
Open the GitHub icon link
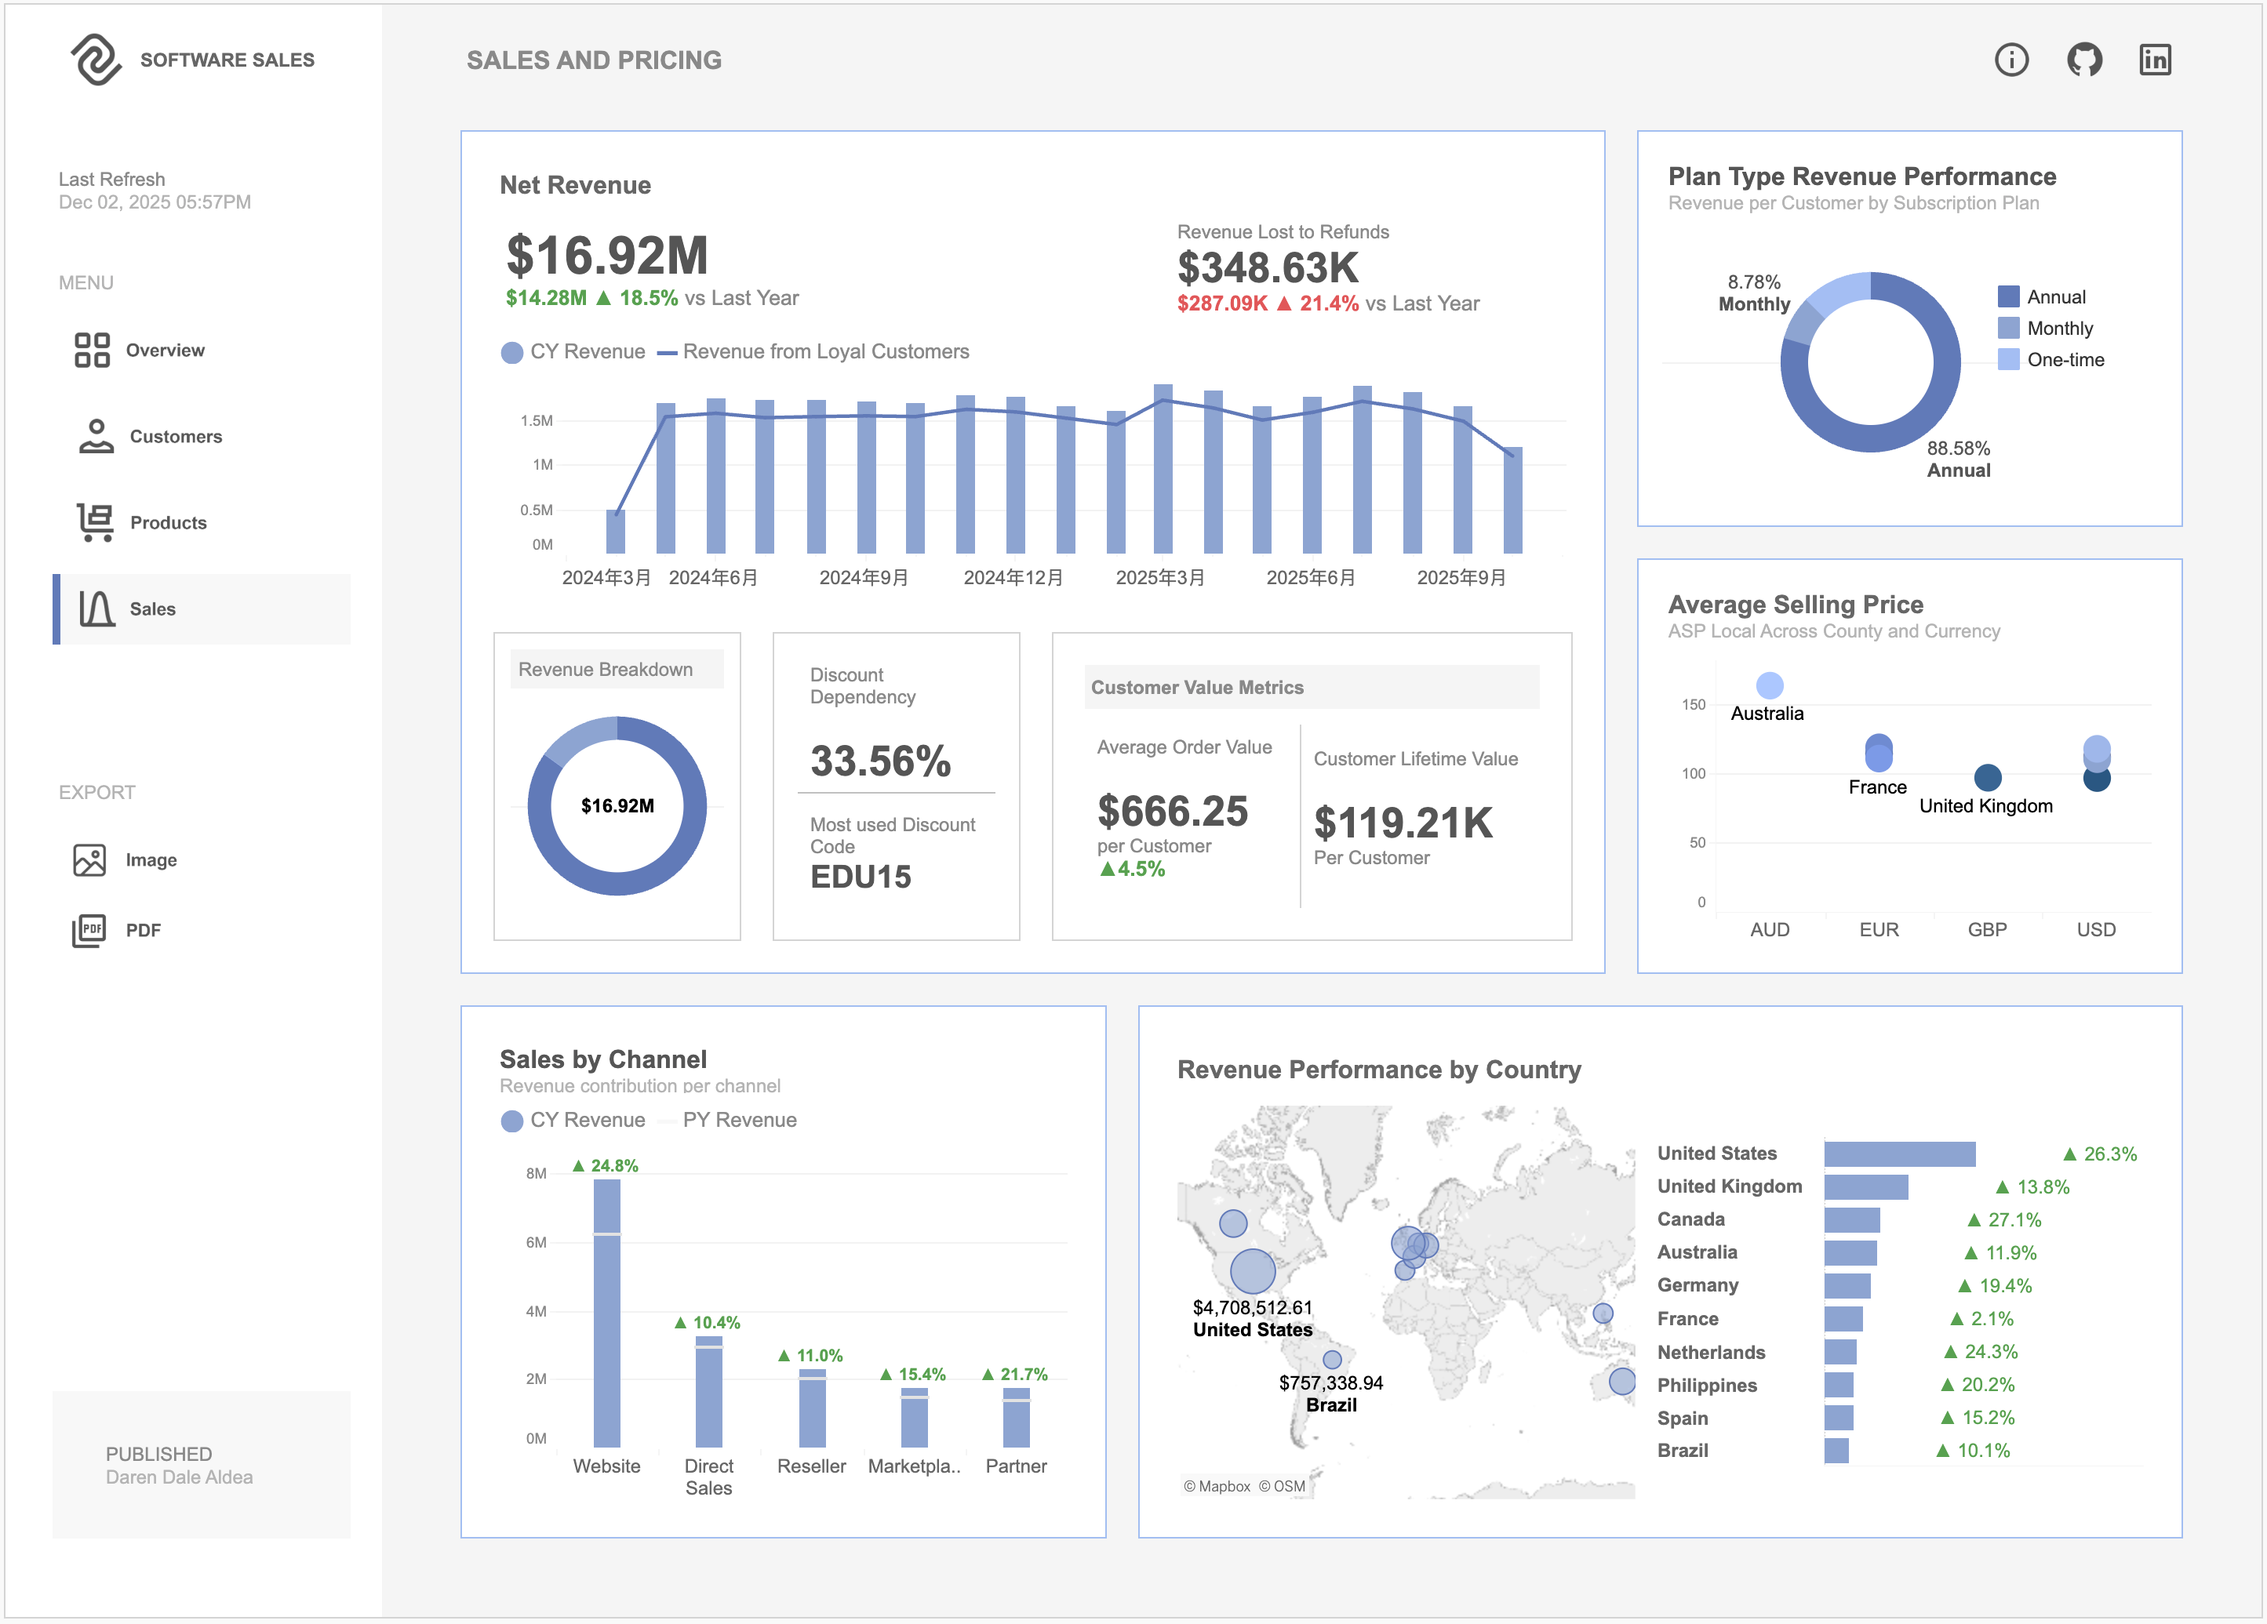2084,60
